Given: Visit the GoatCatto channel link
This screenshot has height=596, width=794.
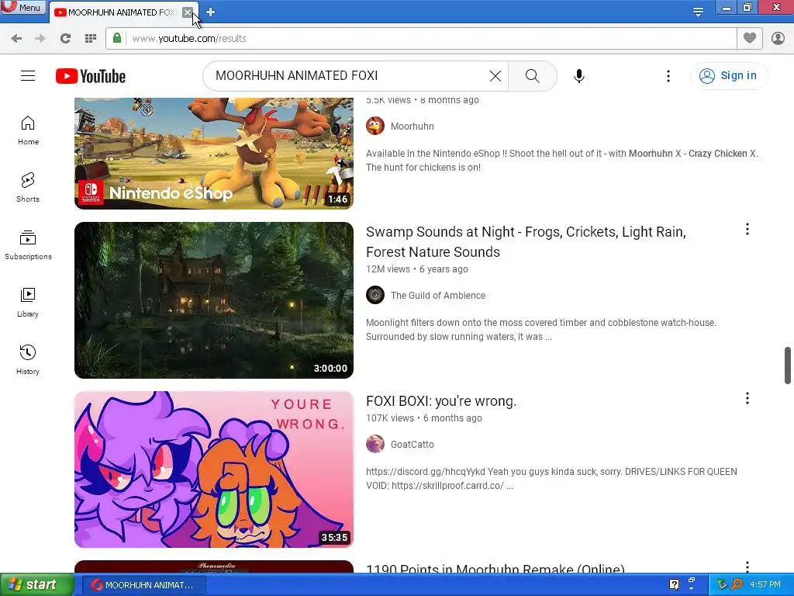Looking at the screenshot, I should pos(413,445).
